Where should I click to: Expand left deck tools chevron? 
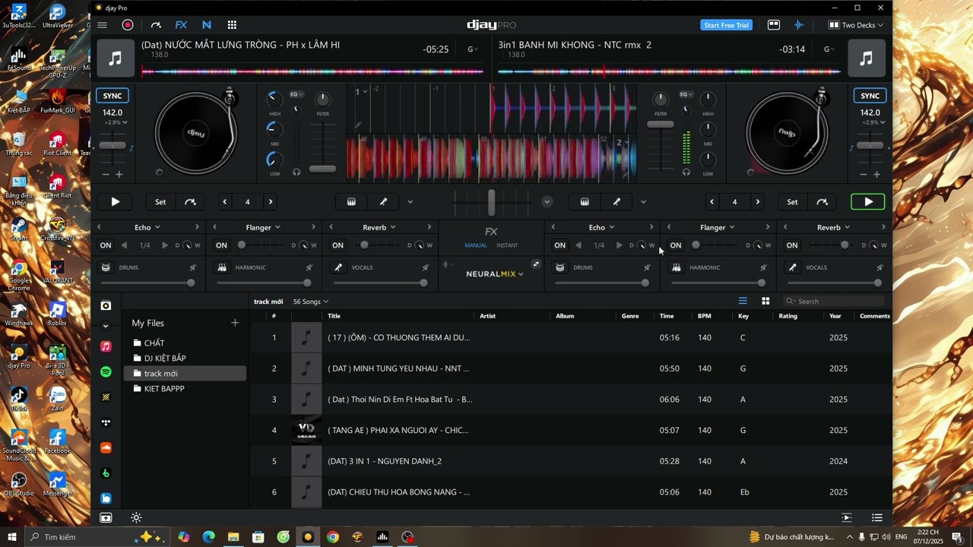410,202
